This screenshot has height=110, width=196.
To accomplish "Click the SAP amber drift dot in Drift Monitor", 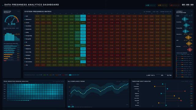I will click(159, 103).
